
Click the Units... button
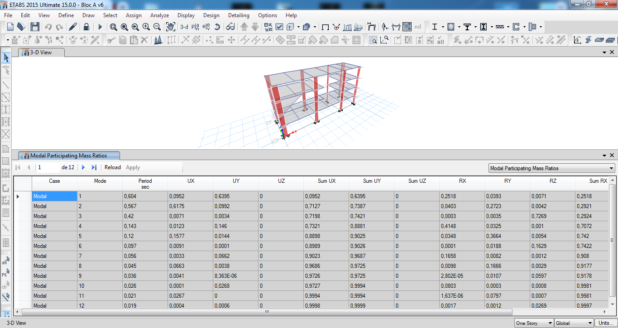tap(605, 323)
